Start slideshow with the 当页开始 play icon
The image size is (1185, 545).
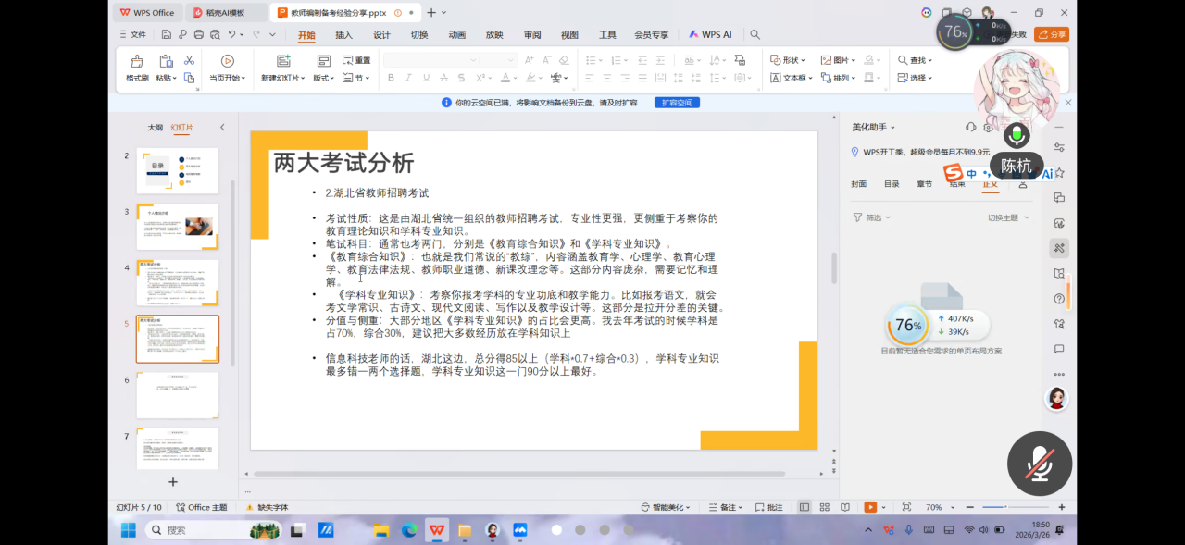point(227,62)
